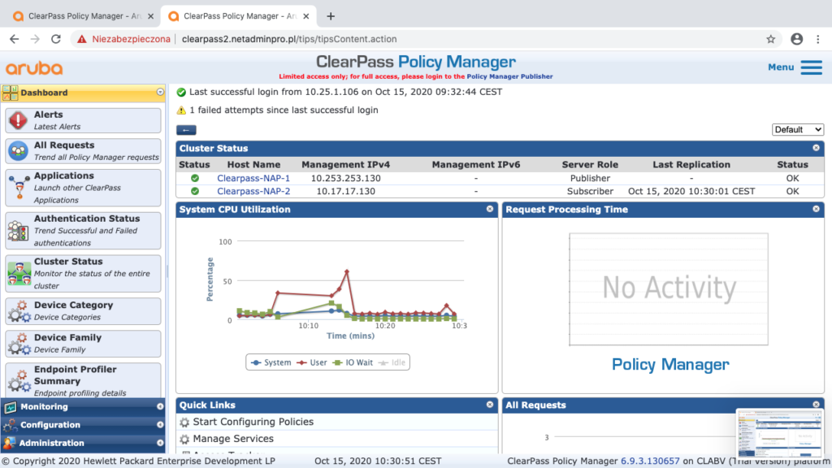Screen dimensions: 832x468
Task: Close the Request Processing Time panel
Action: tap(816, 209)
